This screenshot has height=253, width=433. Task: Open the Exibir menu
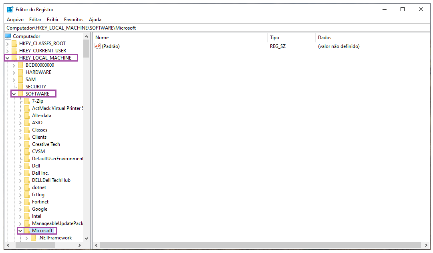click(x=52, y=20)
